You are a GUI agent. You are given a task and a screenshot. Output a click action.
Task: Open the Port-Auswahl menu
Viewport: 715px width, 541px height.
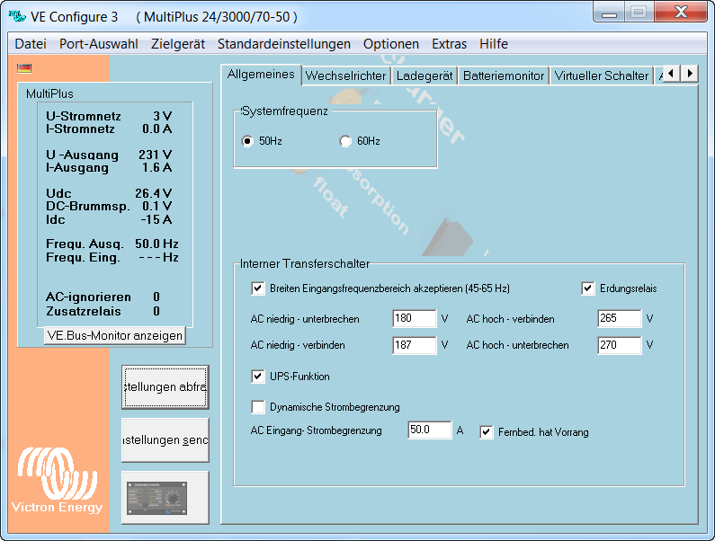tap(99, 44)
